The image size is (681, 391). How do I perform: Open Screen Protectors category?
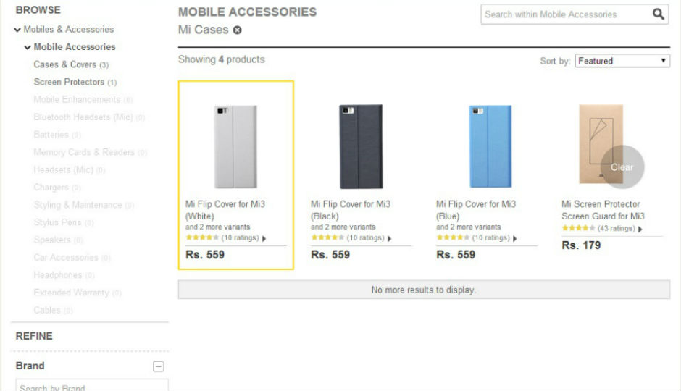pos(69,82)
